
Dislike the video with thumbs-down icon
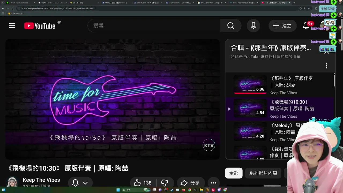[x=164, y=183]
